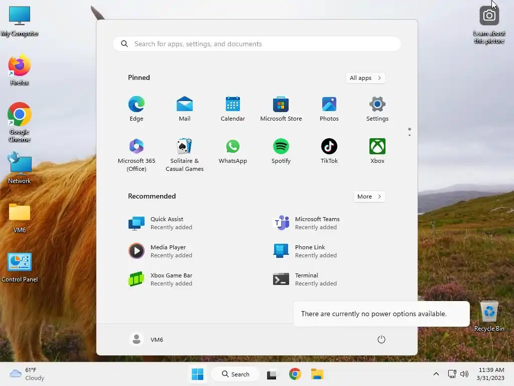Open Settings from the pinned apps
The width and height of the screenshot is (514, 386).
click(377, 109)
